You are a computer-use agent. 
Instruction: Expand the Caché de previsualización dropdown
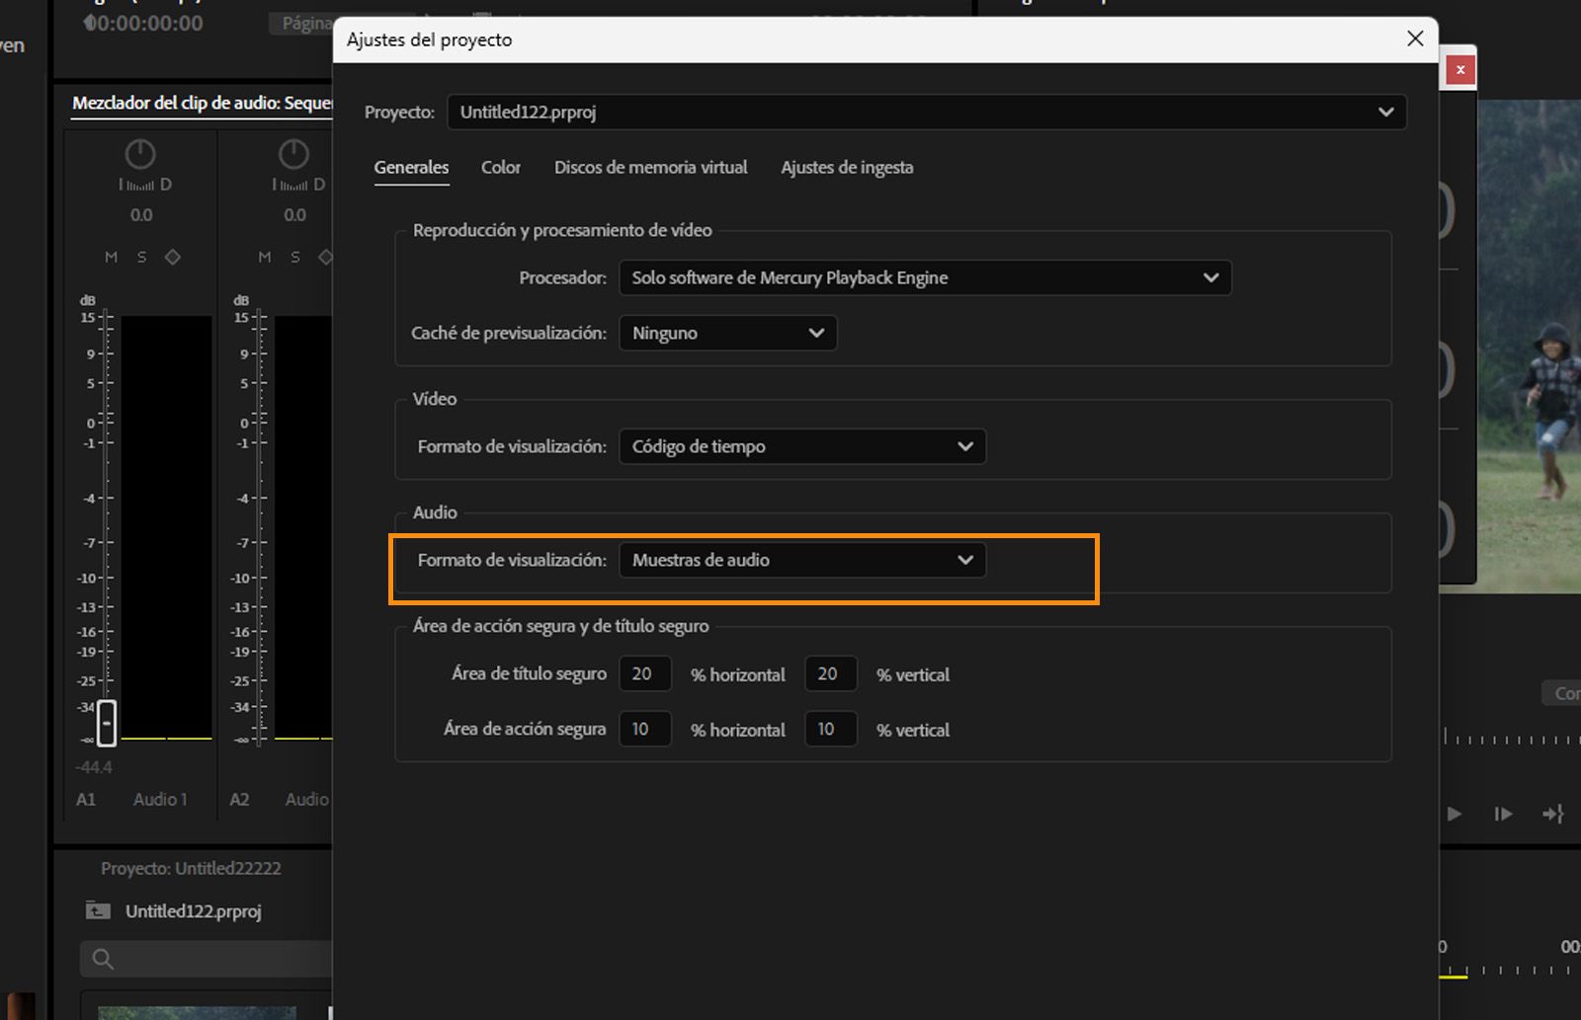pos(727,333)
